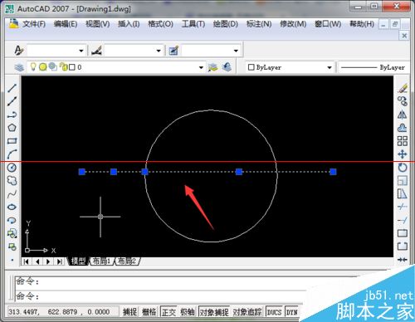Select the Mirror modify tool

[403, 115]
